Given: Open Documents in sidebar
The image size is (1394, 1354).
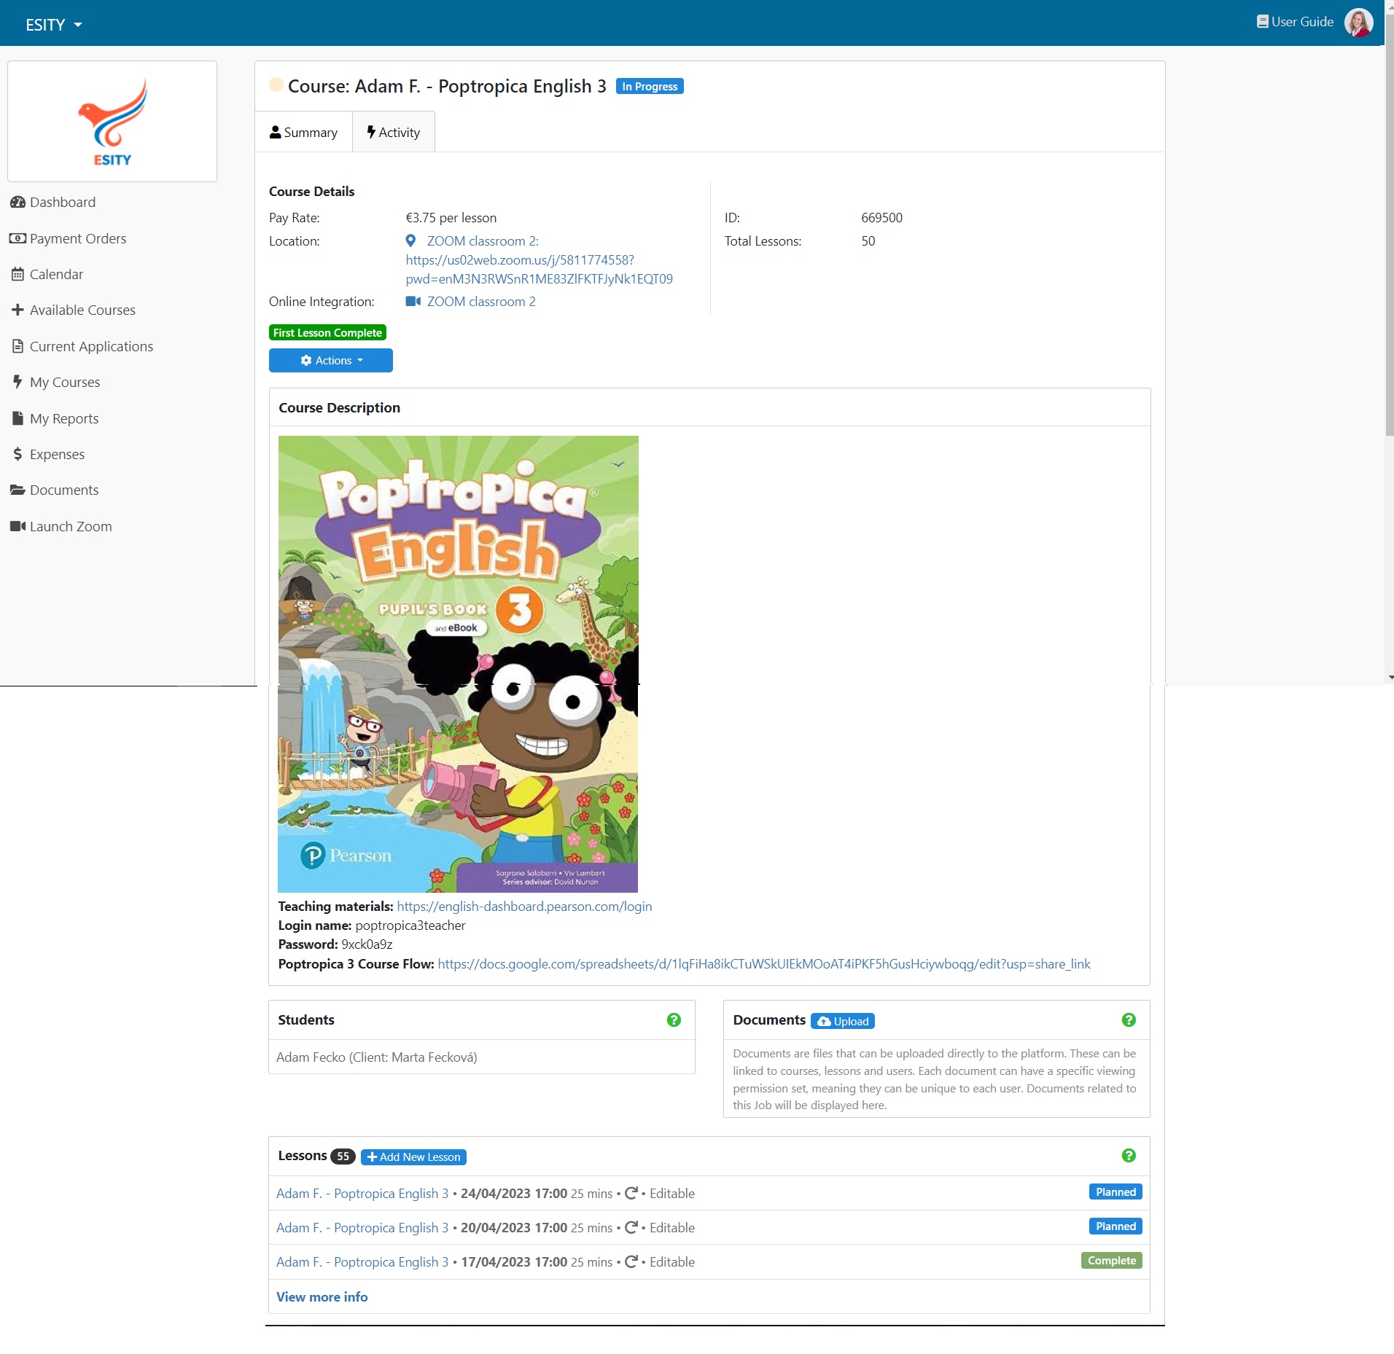Looking at the screenshot, I should (x=64, y=490).
